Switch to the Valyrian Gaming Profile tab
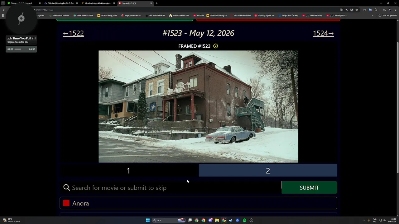399x224 pixels. pyautogui.click(x=61, y=3)
